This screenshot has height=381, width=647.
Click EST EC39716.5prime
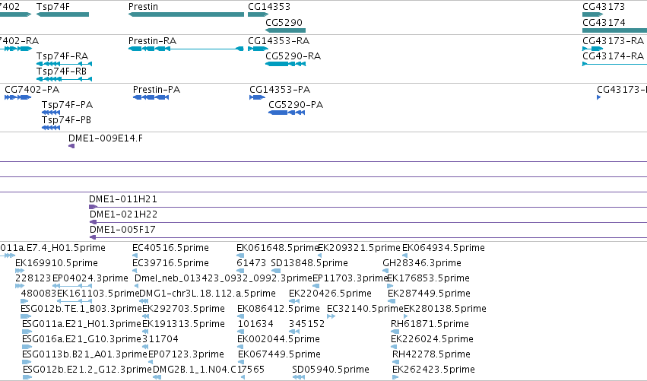[170, 263]
